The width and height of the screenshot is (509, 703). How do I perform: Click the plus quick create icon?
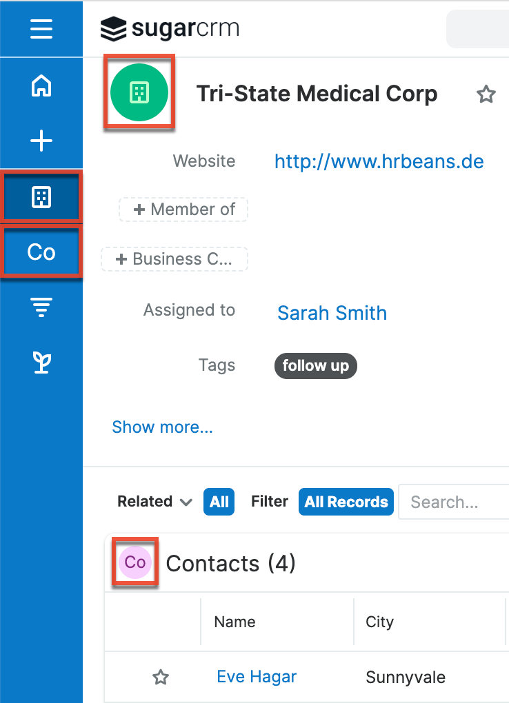(x=41, y=141)
